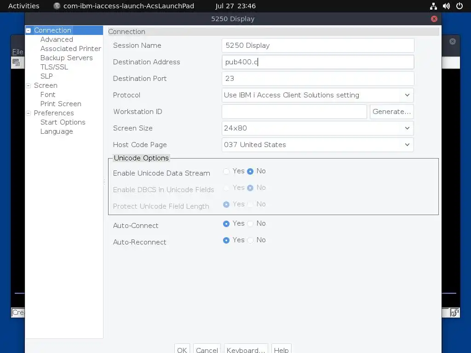Open power menu icon

tap(460, 6)
